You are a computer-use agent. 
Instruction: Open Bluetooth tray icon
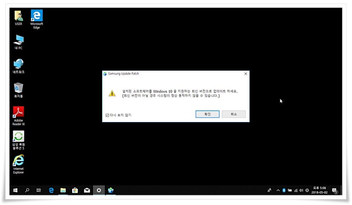coord(284,190)
